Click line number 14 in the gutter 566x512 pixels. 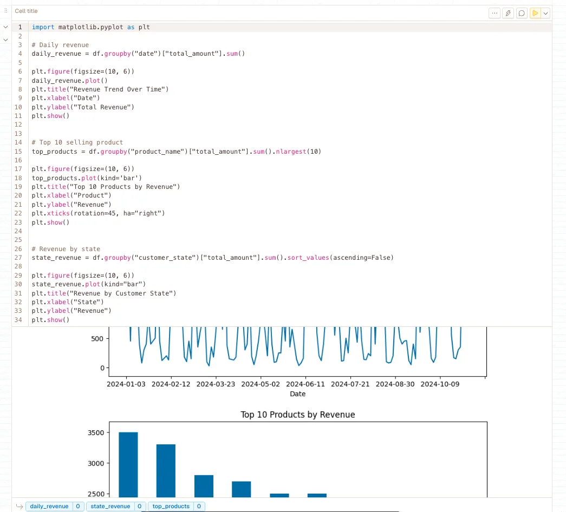coord(18,142)
